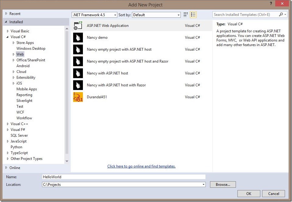The image size is (292, 202).
Task: Select the Workflow category
Action: coord(24,118)
